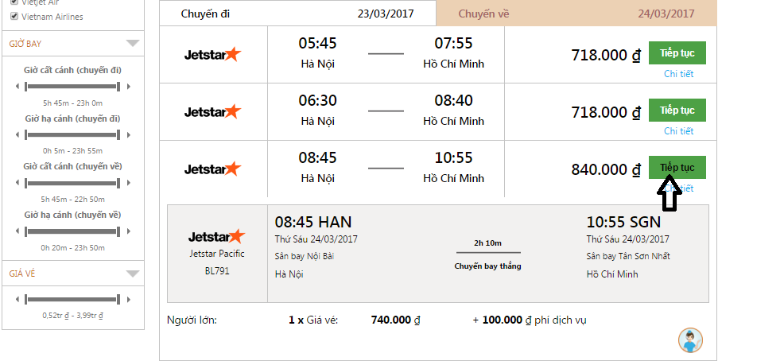Click Jetstar logo of the 05:45 flight
Viewport: 784px width, 361px height.
(x=212, y=54)
